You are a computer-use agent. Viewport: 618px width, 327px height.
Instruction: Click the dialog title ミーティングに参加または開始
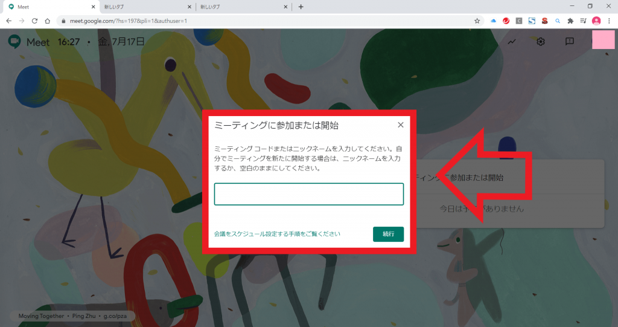[276, 125]
